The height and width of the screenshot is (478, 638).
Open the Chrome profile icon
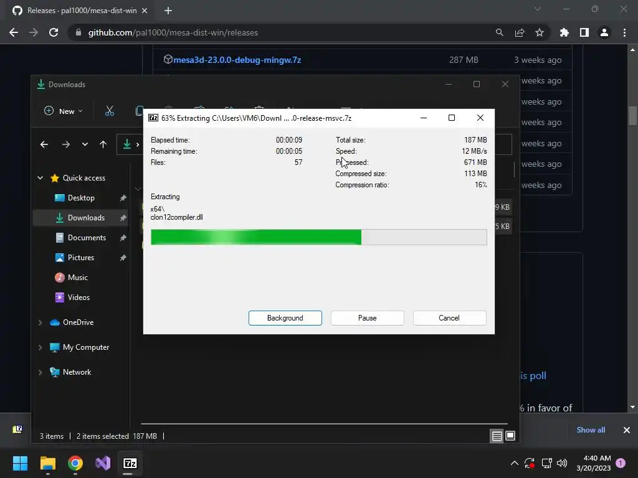pyautogui.click(x=604, y=32)
